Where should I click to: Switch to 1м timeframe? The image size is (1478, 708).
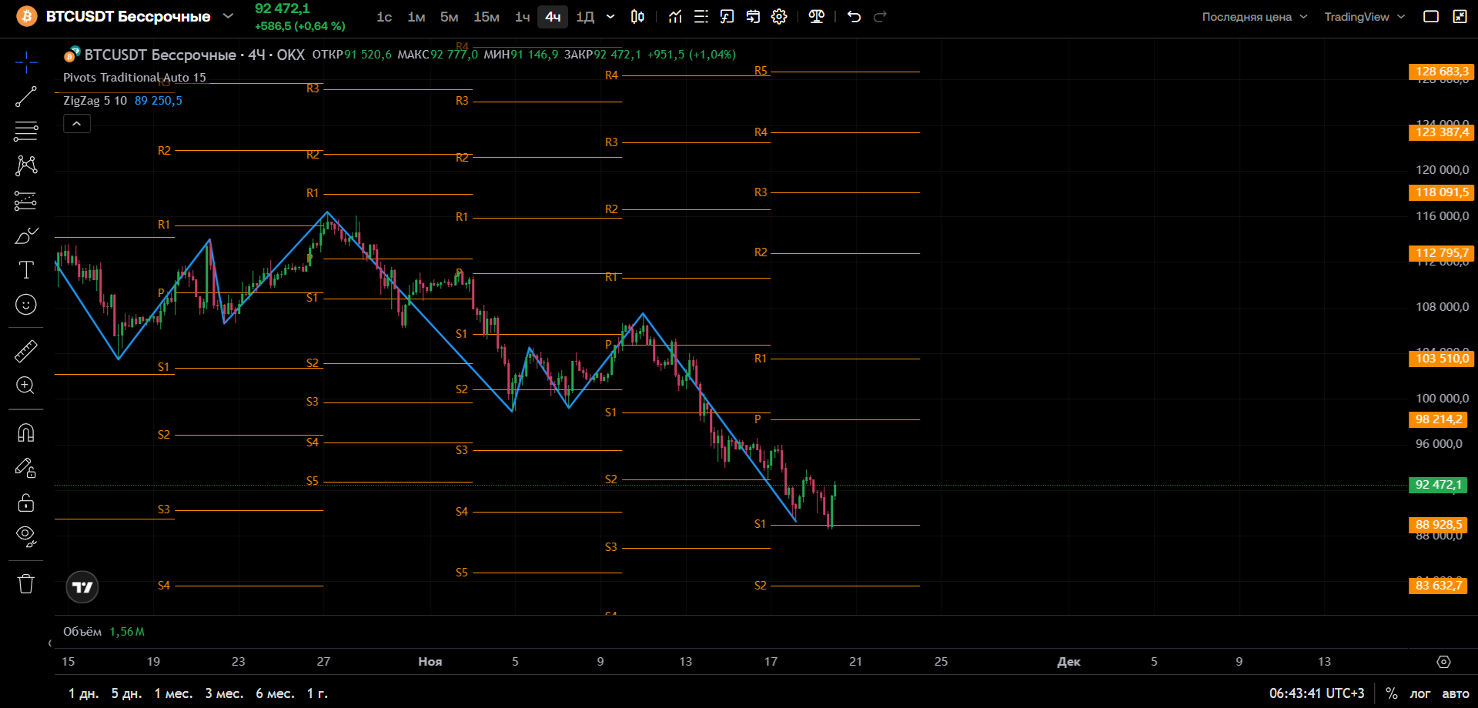416,17
